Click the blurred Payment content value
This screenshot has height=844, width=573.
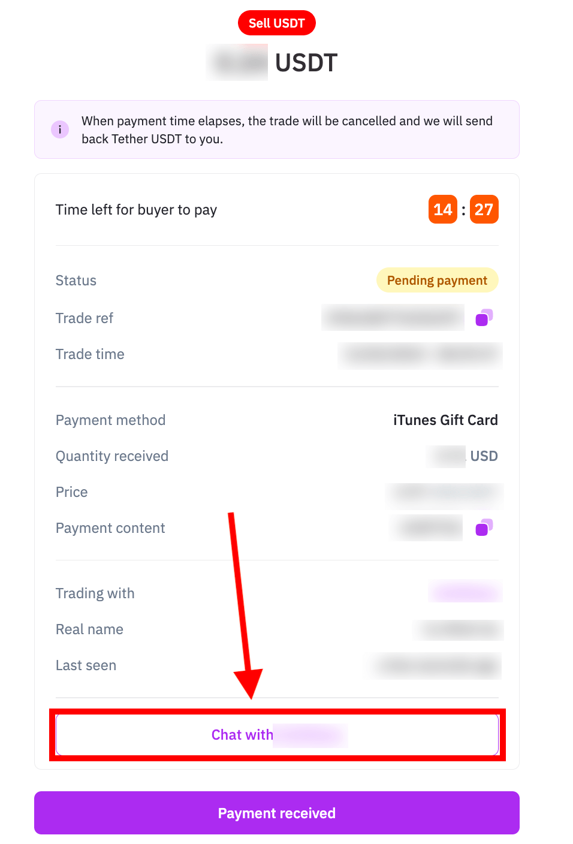click(x=426, y=527)
